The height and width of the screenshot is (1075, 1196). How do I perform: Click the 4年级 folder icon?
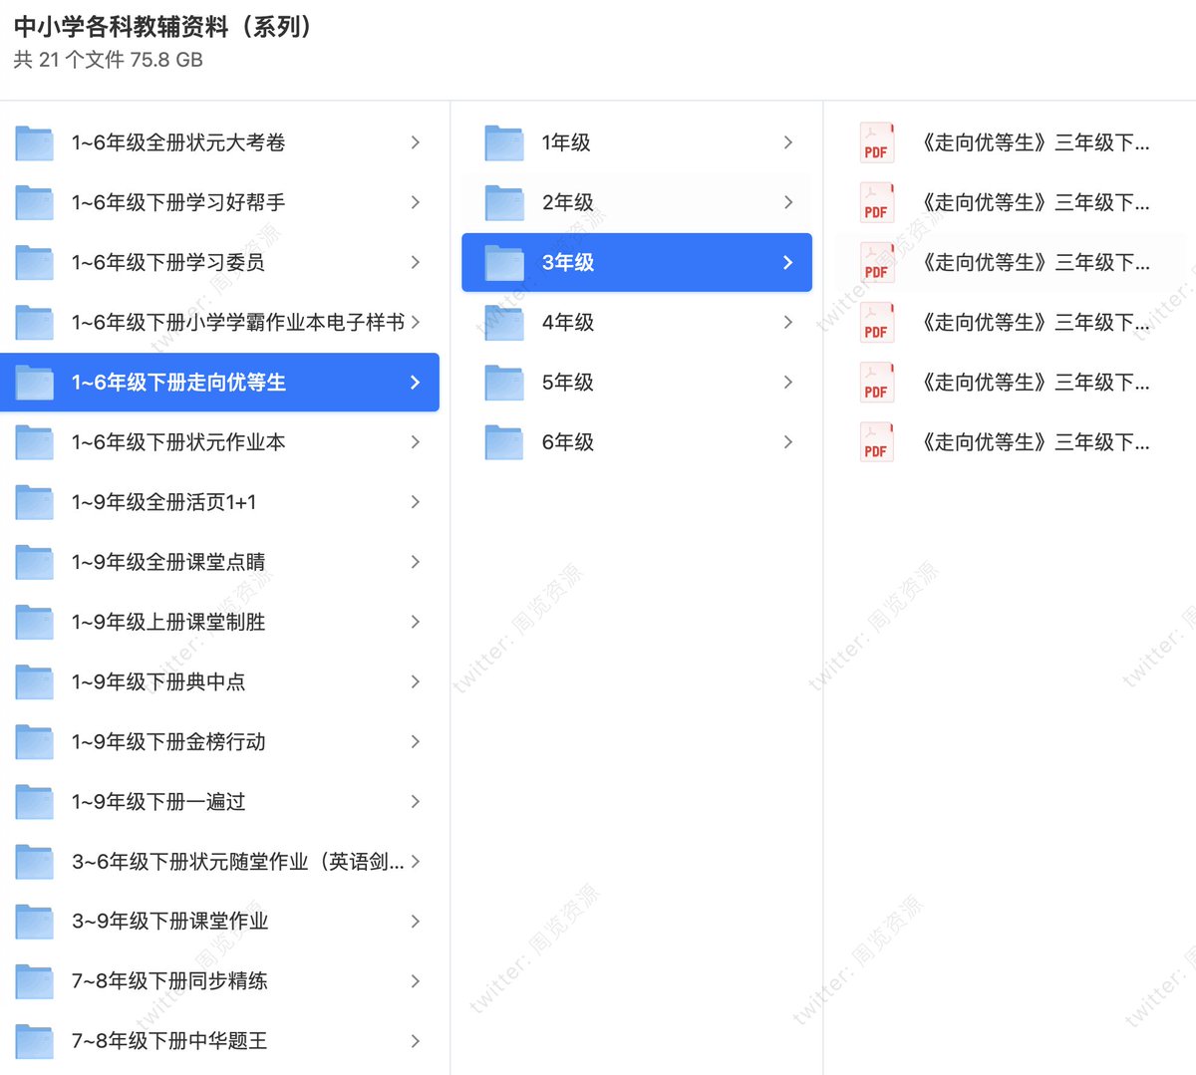pos(504,323)
